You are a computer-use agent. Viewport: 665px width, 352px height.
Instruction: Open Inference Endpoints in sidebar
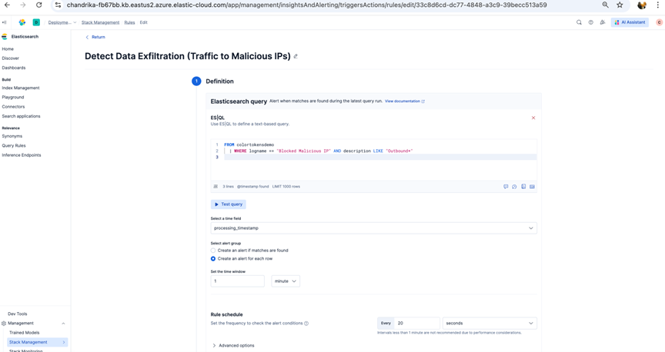[x=22, y=155]
